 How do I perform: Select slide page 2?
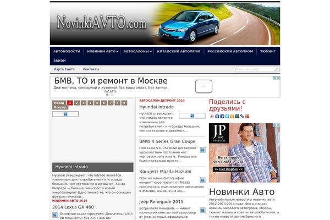pos(77,103)
